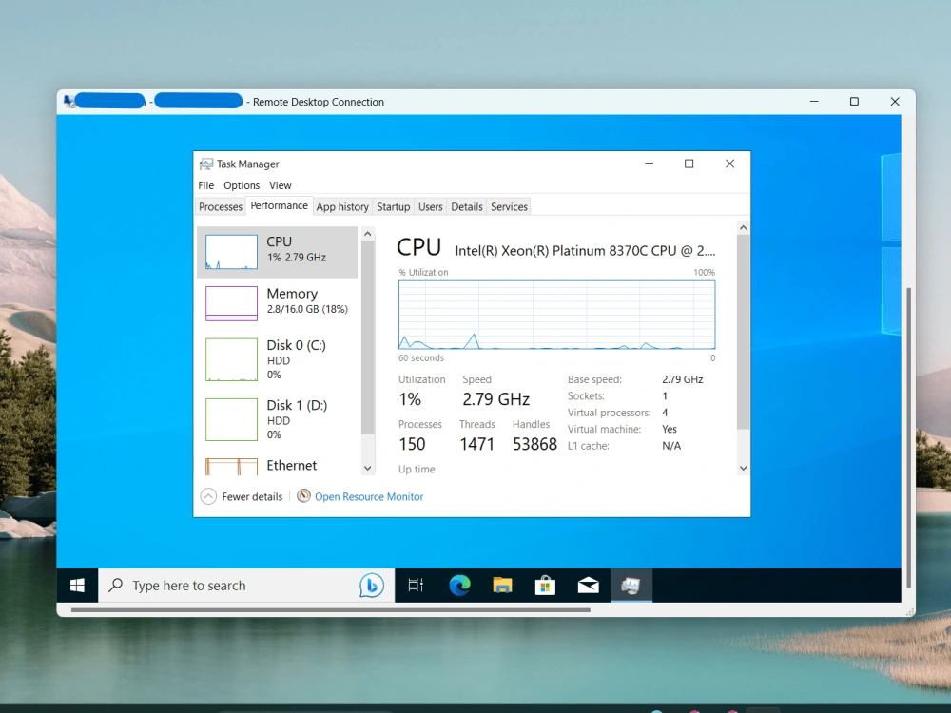Switch to the Processes tab

[220, 206]
